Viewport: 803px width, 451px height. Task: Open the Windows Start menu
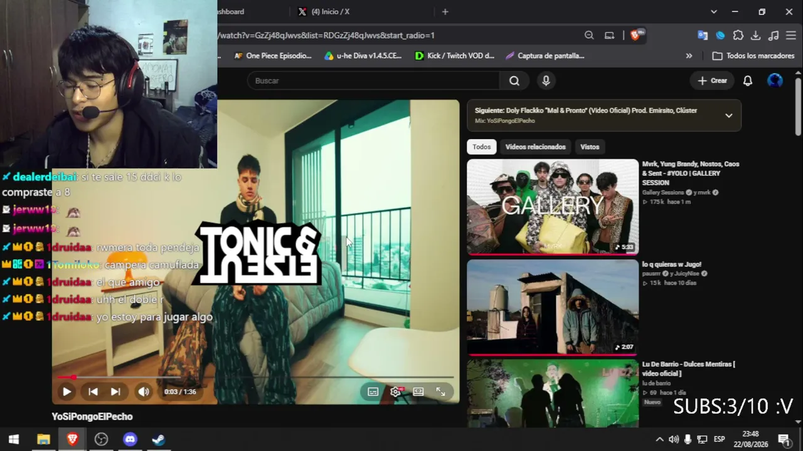14,439
